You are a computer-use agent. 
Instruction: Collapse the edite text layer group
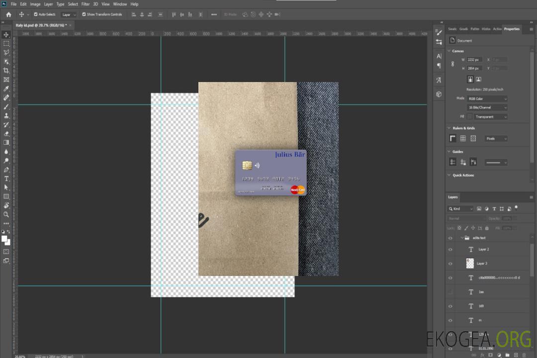462,238
